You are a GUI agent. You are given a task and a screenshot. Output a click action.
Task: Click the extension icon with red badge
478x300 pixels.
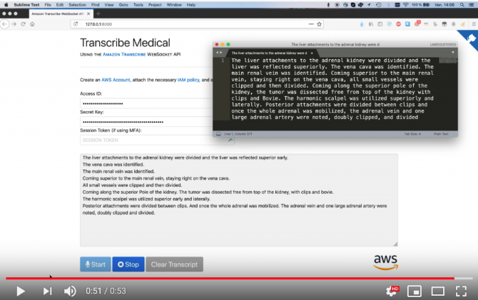(417, 24)
